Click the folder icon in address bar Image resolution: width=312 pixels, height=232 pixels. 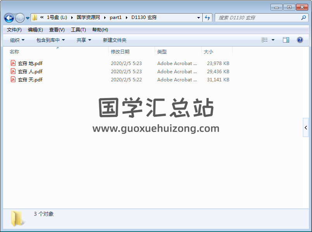click(34, 17)
